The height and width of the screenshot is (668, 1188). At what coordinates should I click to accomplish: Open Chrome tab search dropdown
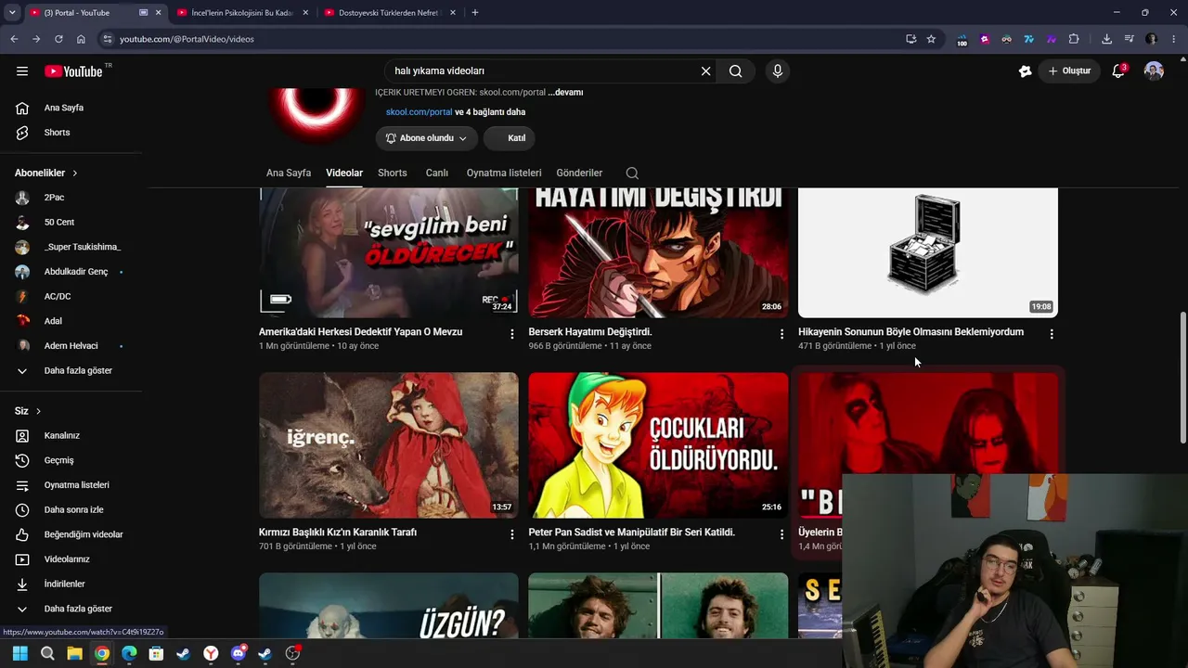point(12,13)
